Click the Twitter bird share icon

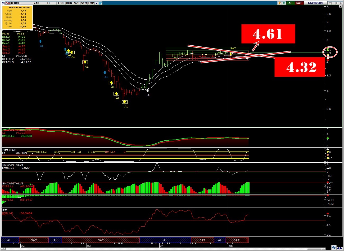point(100,3)
